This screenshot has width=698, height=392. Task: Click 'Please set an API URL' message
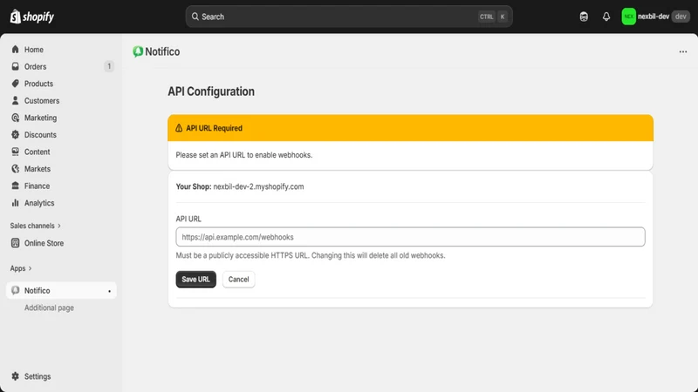244,155
